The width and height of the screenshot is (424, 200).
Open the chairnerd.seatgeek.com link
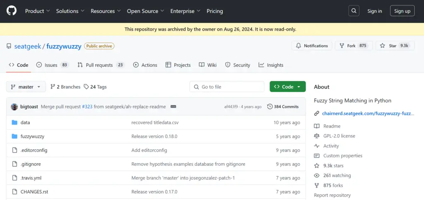(368, 113)
